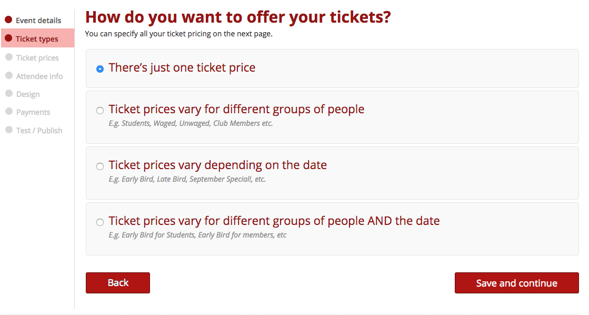Click the Ticket prices step bullet icon
Image resolution: width=589 pixels, height=315 pixels.
click(x=9, y=57)
